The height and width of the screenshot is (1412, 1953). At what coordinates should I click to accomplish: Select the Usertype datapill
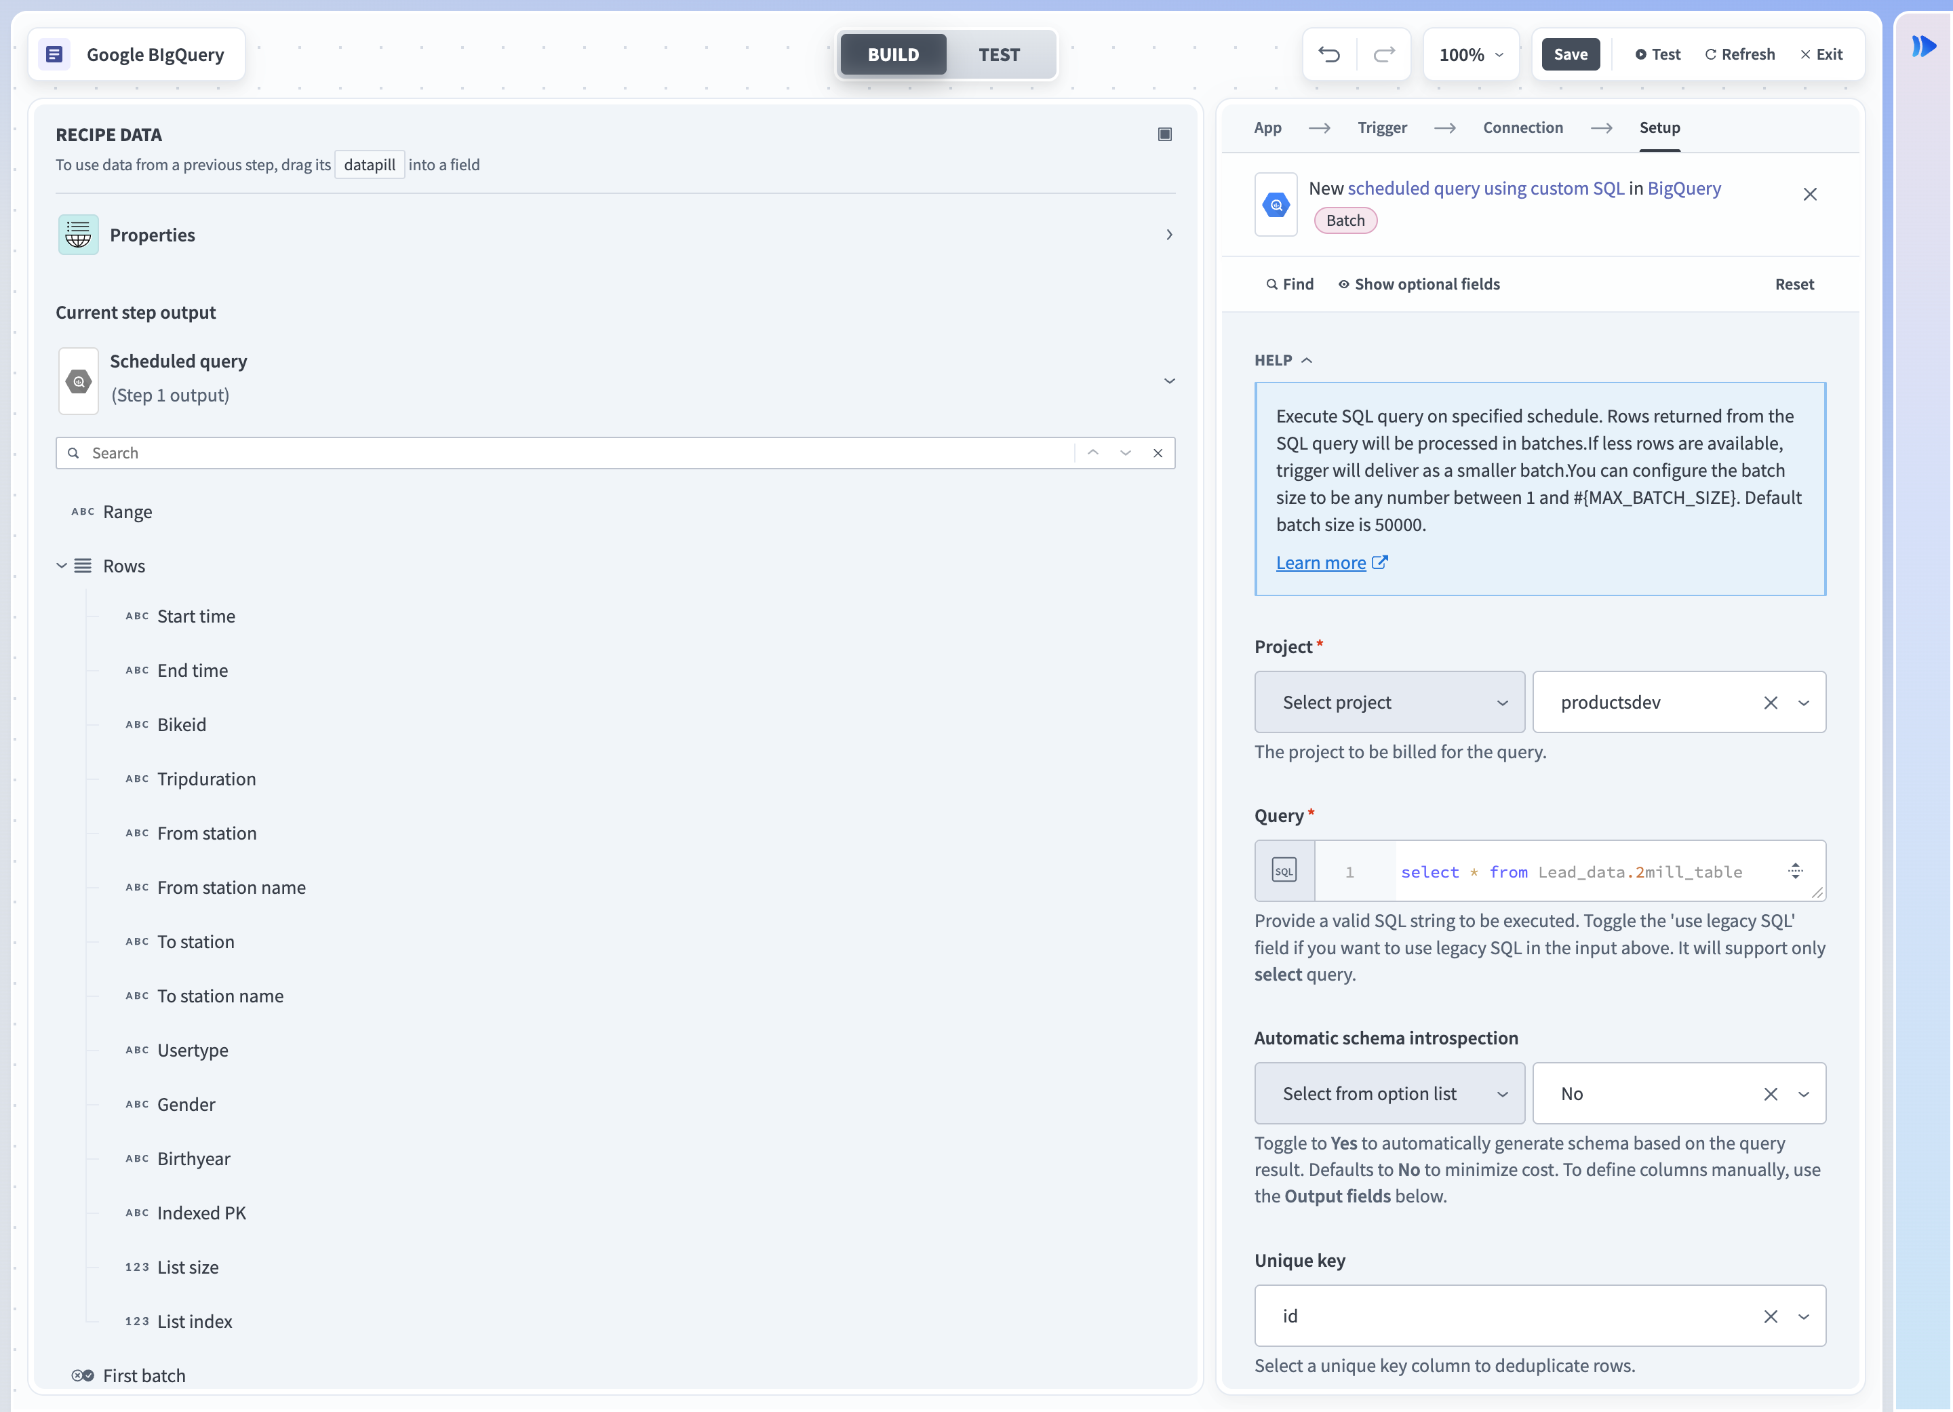click(193, 1050)
